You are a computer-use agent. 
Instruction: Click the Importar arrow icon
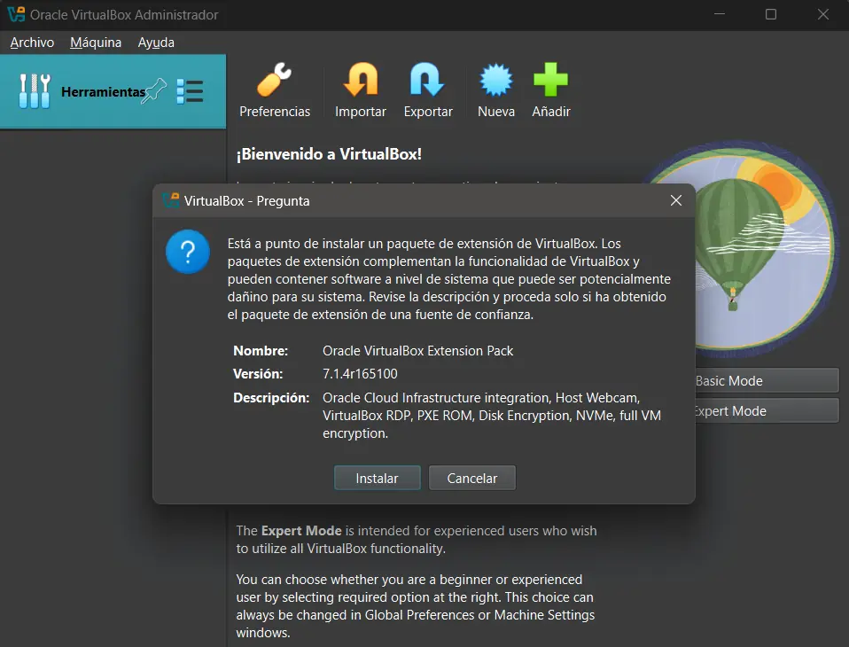[x=360, y=81]
